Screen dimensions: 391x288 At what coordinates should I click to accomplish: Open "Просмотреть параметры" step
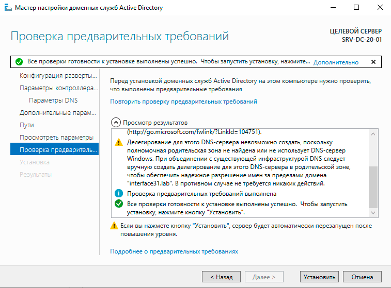56,138
